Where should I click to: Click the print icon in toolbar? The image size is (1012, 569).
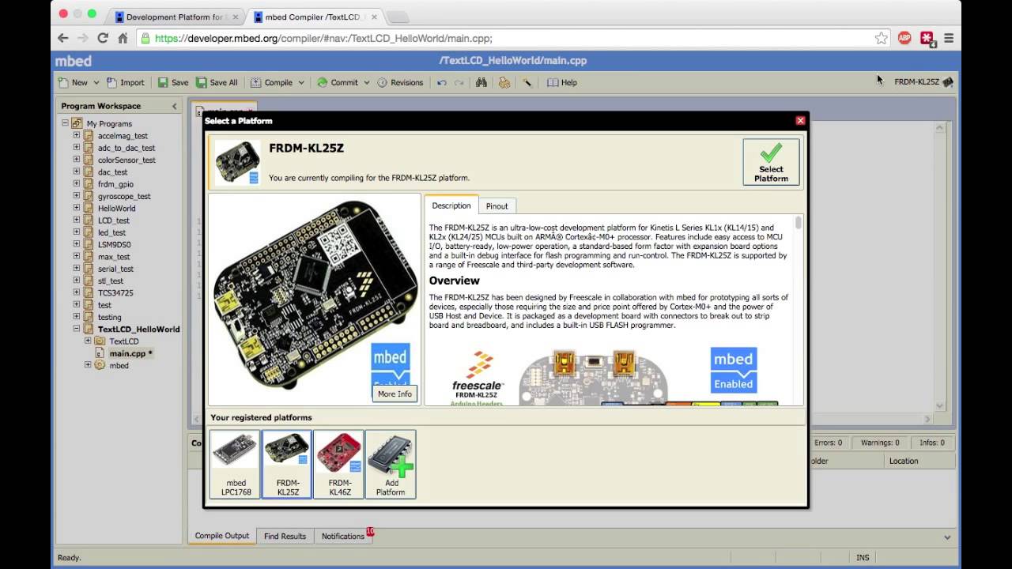click(504, 82)
